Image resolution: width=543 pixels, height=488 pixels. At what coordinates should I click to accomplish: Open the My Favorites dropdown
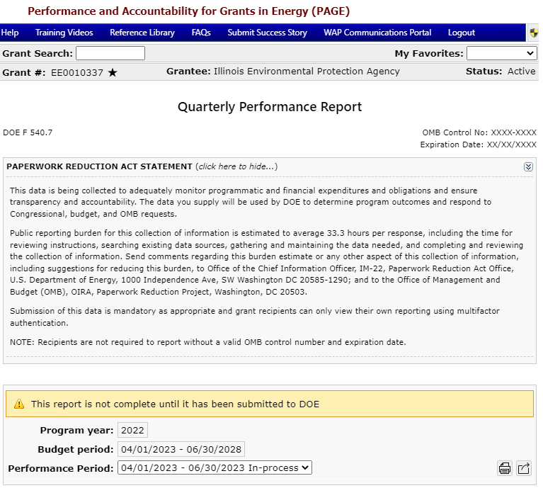(501, 53)
